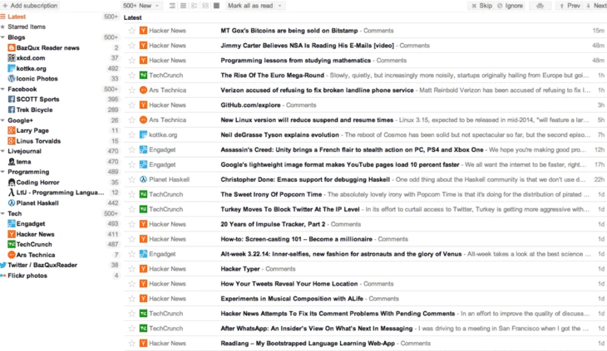Image resolution: width=607 pixels, height=351 pixels.
Task: Open Iconic Photos feed icon
Action: coord(12,78)
